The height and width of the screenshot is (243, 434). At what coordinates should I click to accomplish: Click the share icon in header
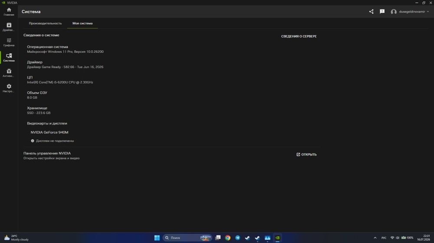pyautogui.click(x=371, y=12)
